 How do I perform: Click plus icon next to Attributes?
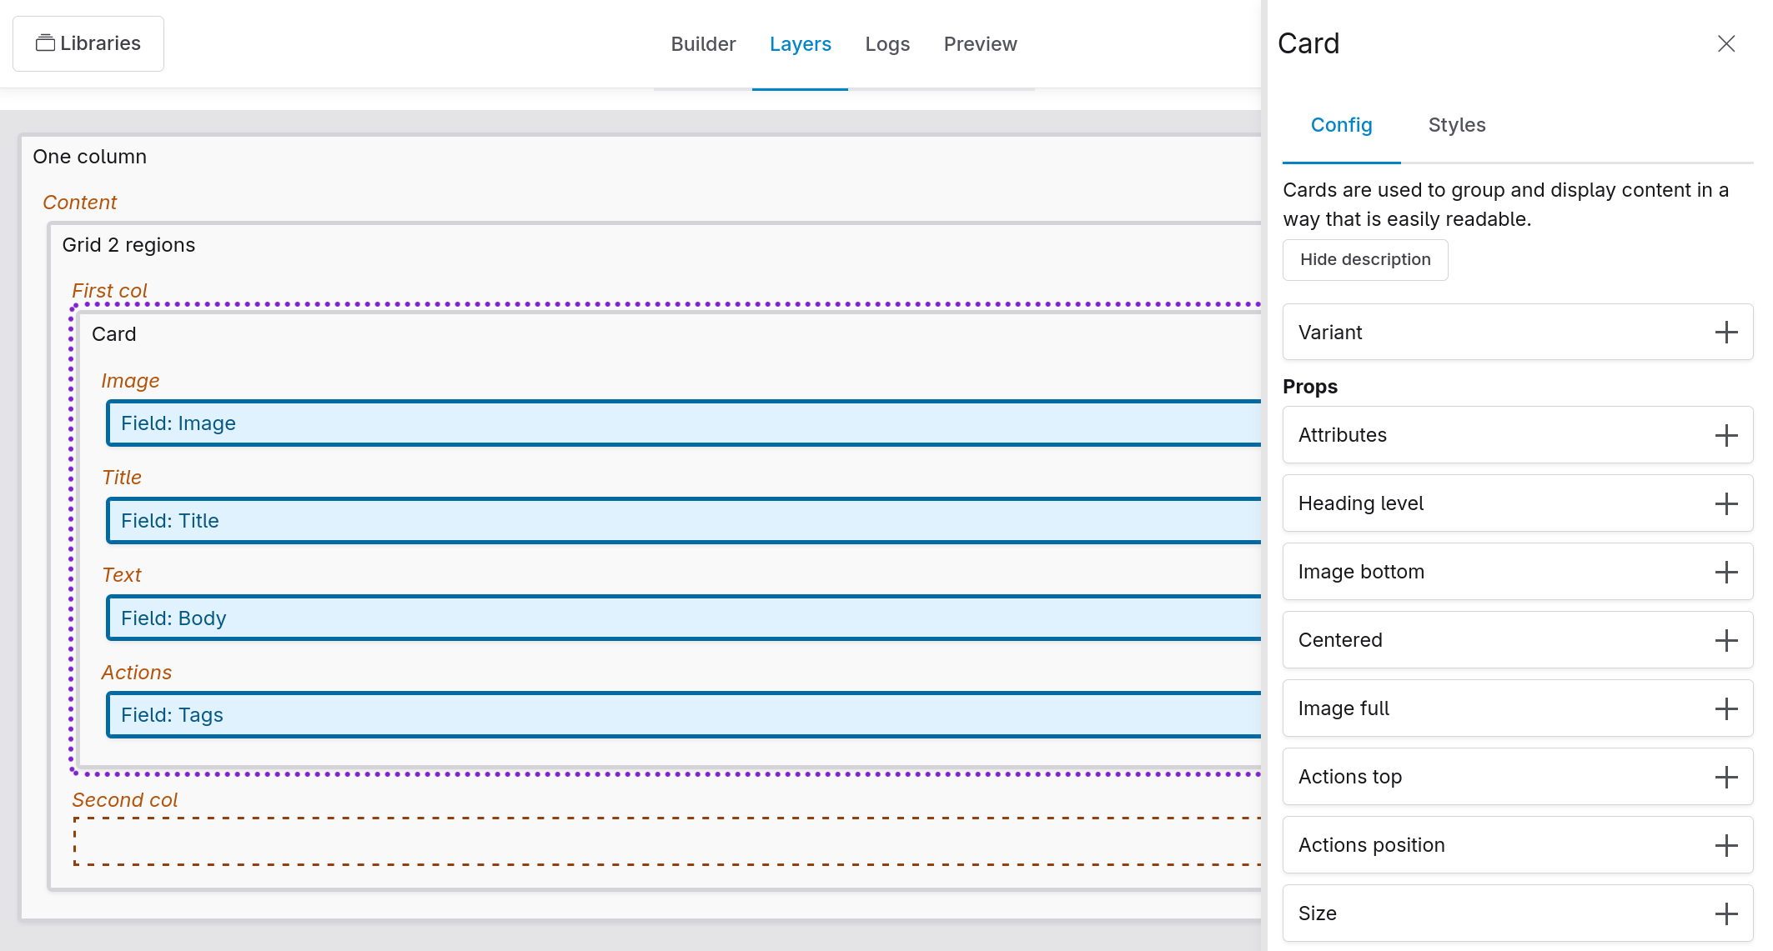[1725, 435]
